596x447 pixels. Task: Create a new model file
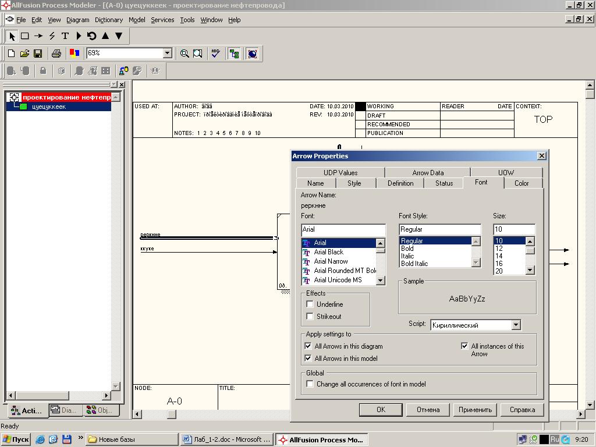[12, 54]
